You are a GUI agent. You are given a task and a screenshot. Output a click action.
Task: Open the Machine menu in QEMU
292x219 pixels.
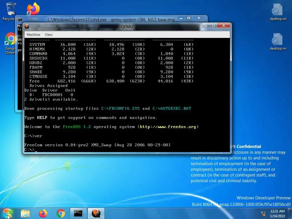pos(33,35)
